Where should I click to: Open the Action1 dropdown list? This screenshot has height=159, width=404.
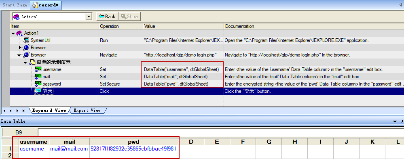[x=89, y=17]
